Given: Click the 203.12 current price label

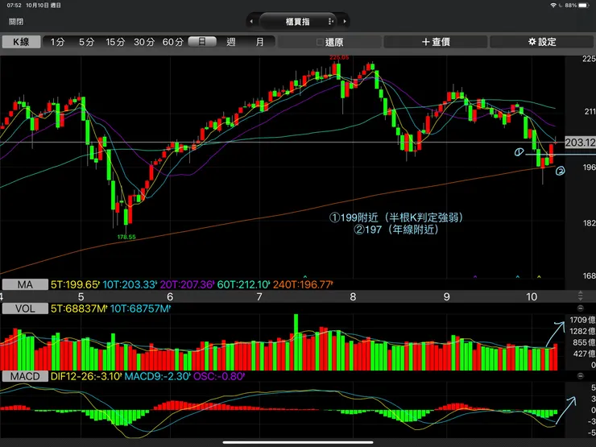Looking at the screenshot, I should tap(581, 143).
